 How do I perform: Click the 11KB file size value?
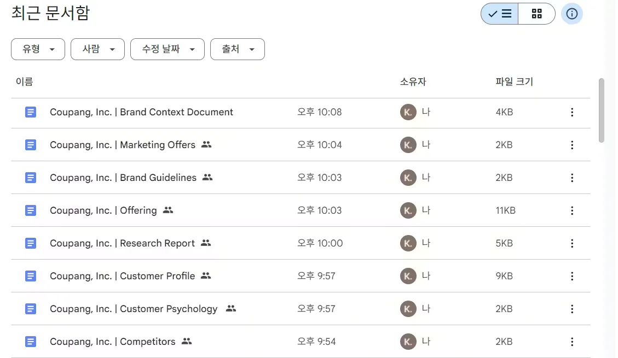(506, 210)
